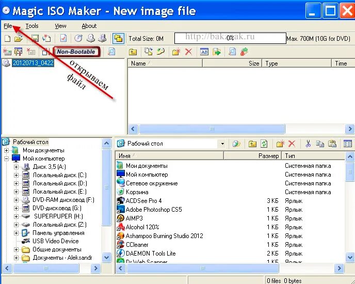Click the search icon next to Non-Bootable
The width and height of the screenshot is (355, 284).
point(111,52)
